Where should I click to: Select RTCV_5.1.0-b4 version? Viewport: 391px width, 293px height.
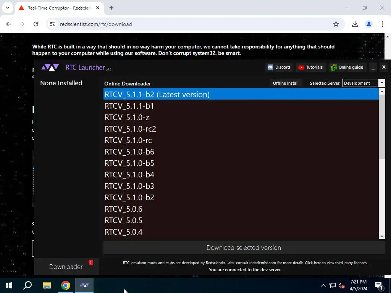click(241, 175)
